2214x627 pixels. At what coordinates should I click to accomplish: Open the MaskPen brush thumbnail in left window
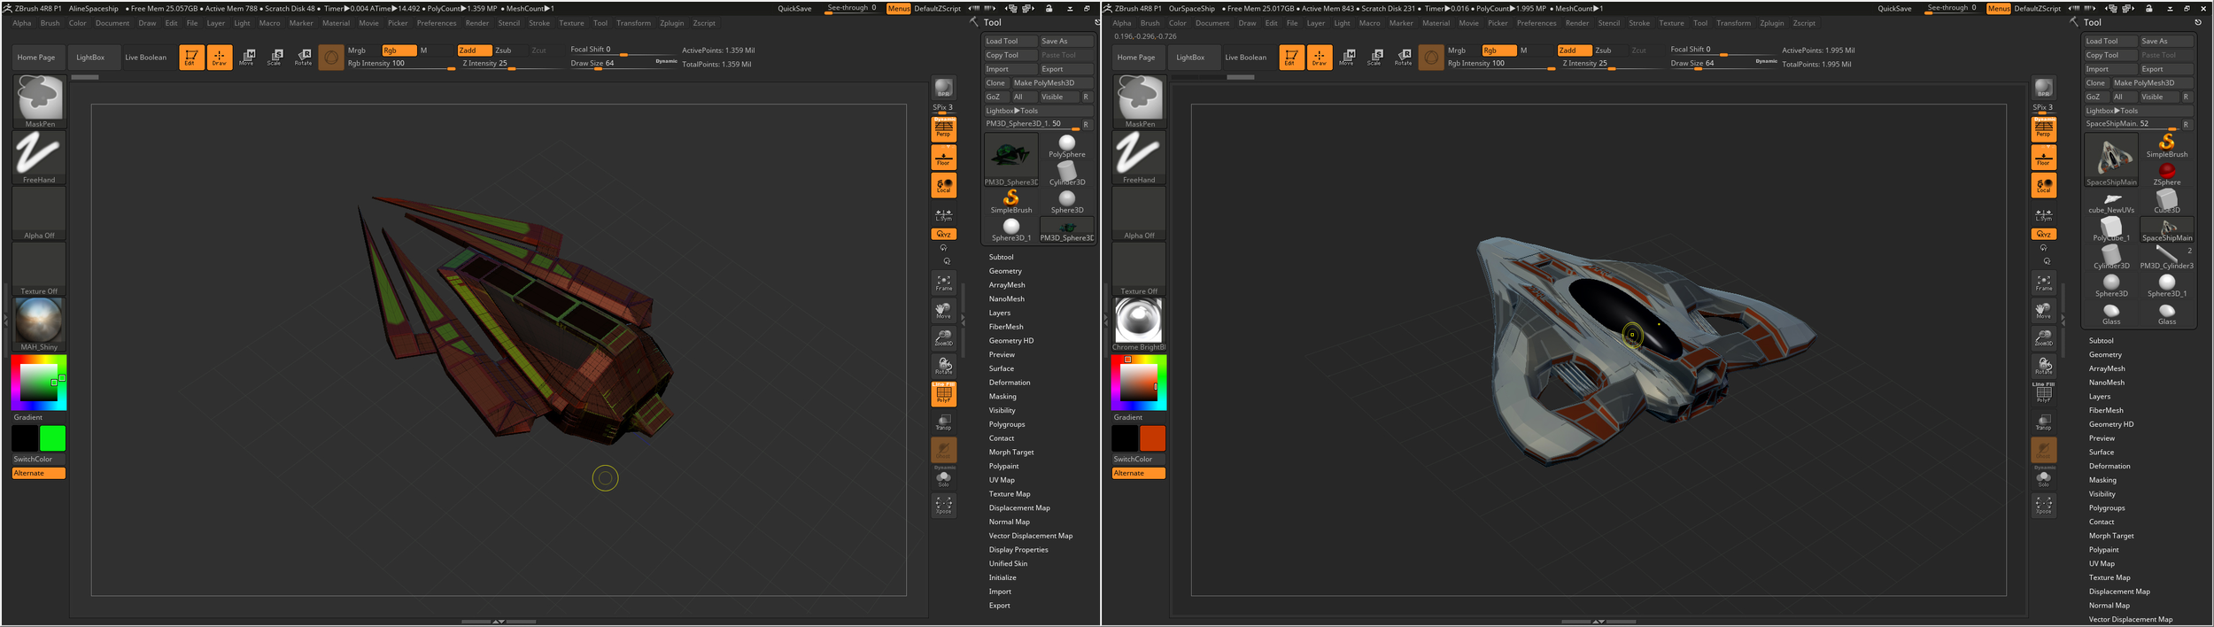(x=39, y=102)
